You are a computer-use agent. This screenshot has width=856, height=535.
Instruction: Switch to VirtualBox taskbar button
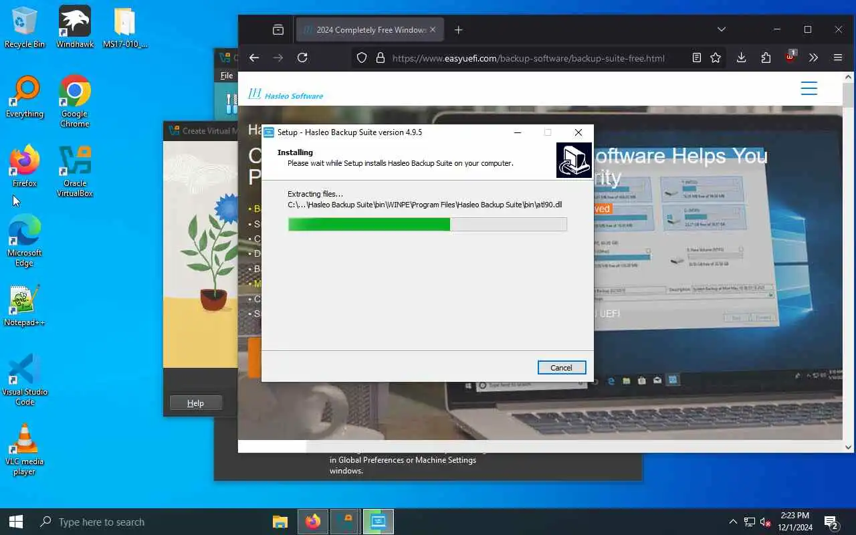345,522
